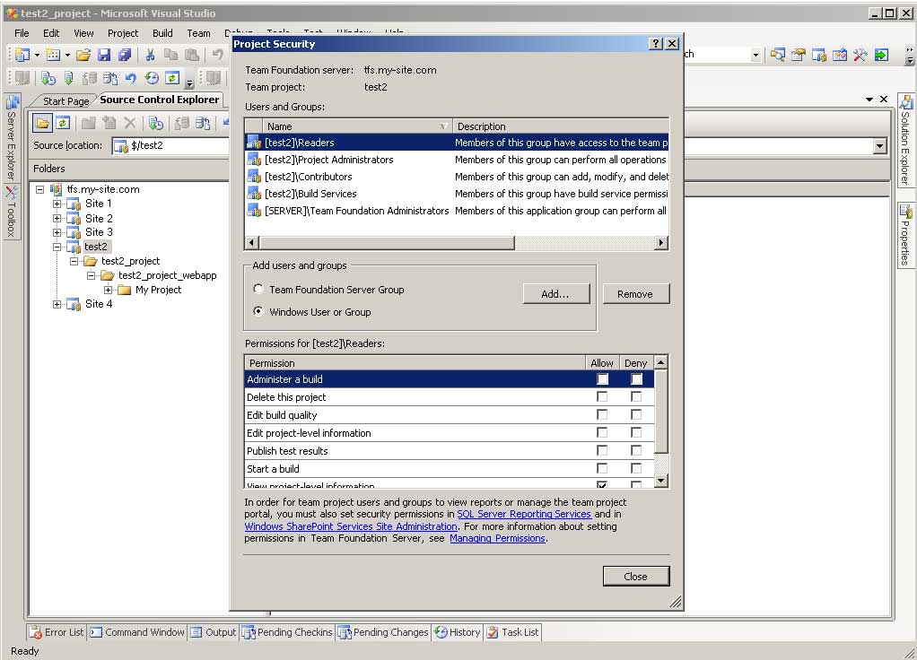
Task: Open the Build menu
Action: pos(162,33)
